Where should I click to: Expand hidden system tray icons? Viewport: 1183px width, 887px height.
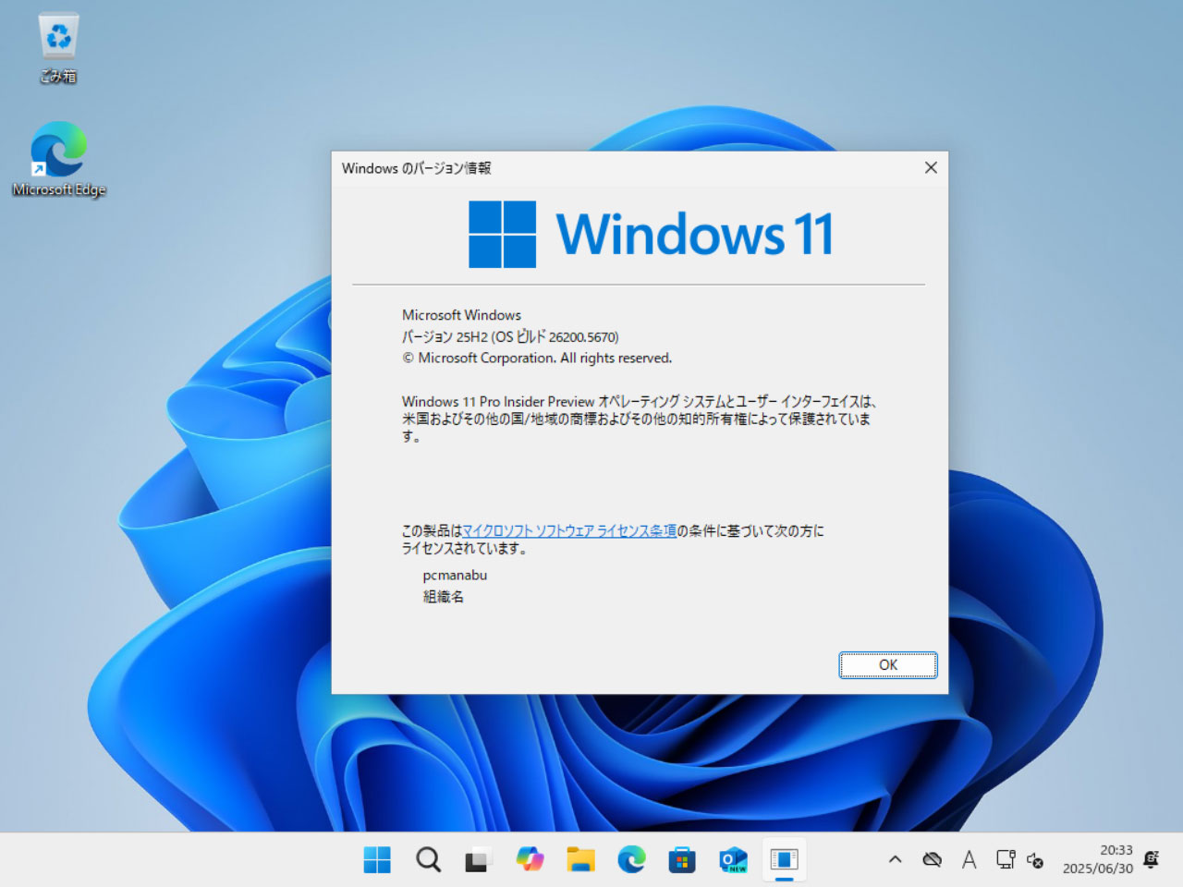pos(895,859)
